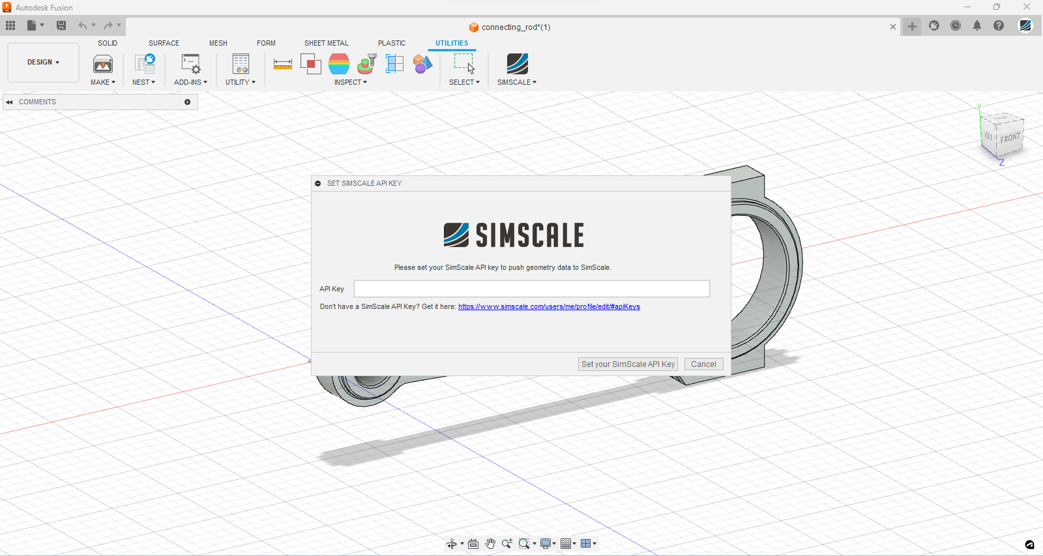Expand the ADD-INS dropdown menu

click(190, 82)
